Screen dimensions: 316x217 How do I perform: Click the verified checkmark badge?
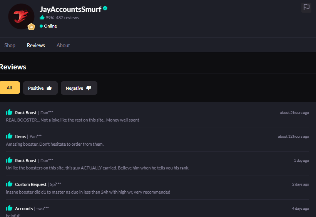[x=105, y=8]
